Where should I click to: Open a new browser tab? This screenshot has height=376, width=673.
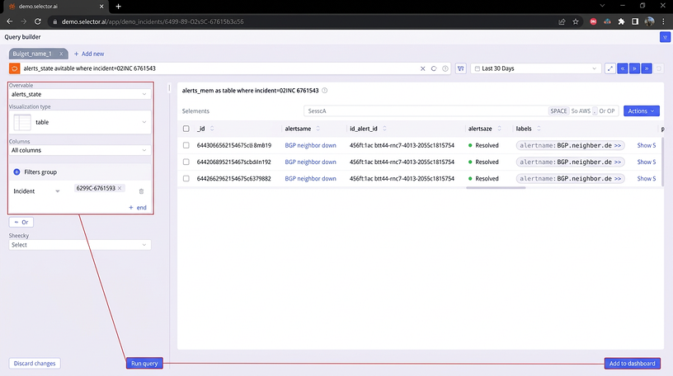[118, 7]
